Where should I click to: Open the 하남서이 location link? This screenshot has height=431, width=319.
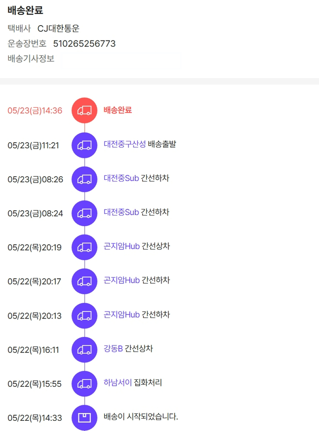tap(118, 382)
